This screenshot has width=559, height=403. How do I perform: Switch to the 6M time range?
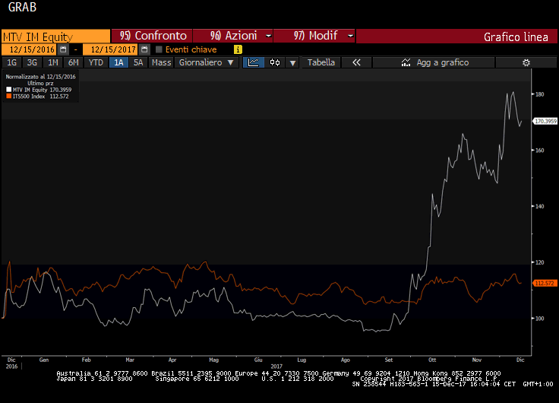(73, 62)
